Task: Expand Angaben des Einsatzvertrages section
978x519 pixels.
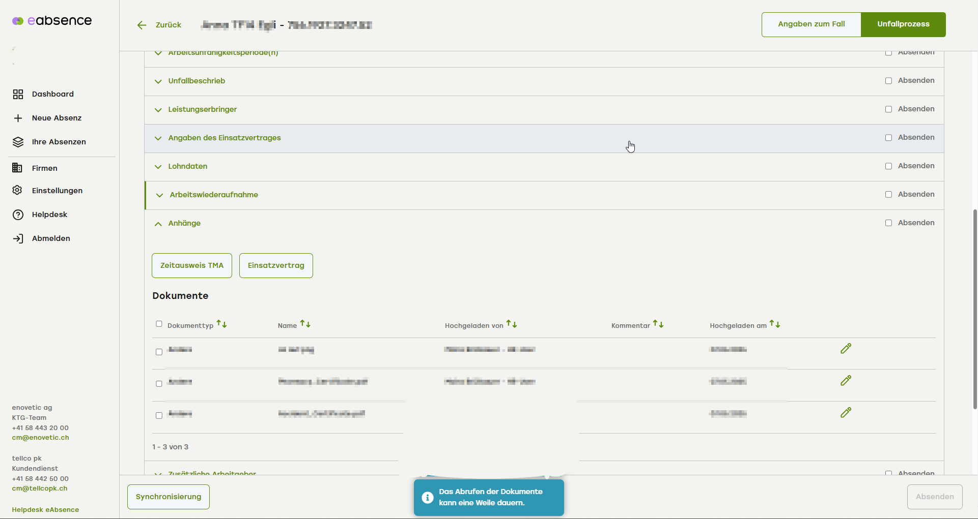Action: (x=158, y=138)
